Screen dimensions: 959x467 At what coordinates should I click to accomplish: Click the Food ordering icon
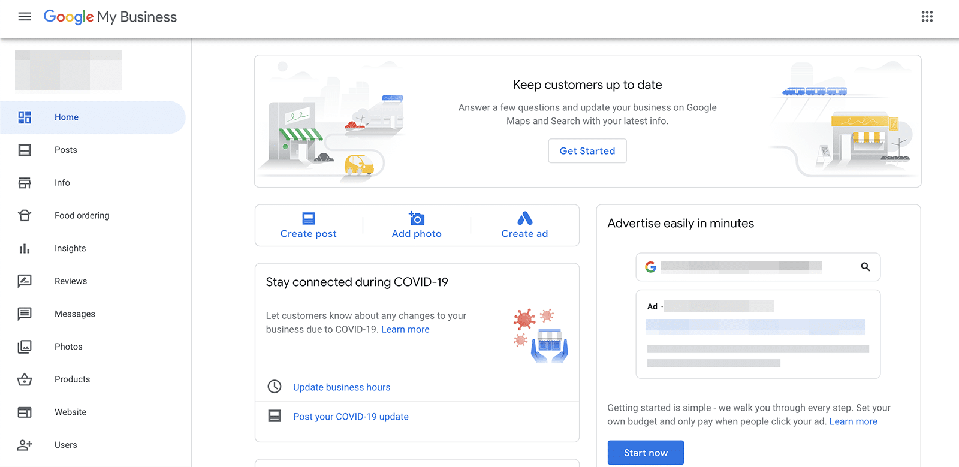click(x=25, y=215)
